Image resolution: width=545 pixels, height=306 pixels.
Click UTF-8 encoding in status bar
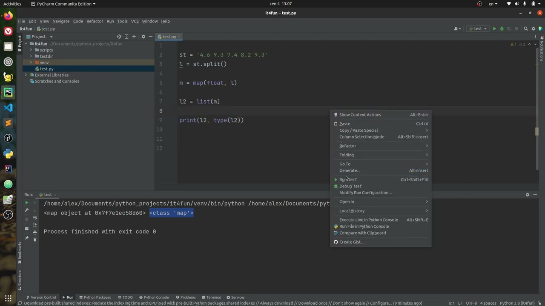(471, 303)
